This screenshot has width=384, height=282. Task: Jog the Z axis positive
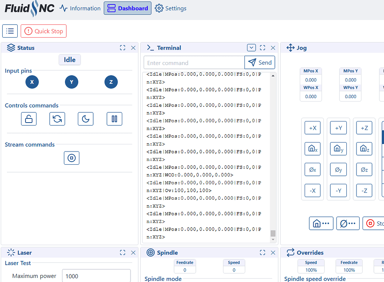coord(364,127)
